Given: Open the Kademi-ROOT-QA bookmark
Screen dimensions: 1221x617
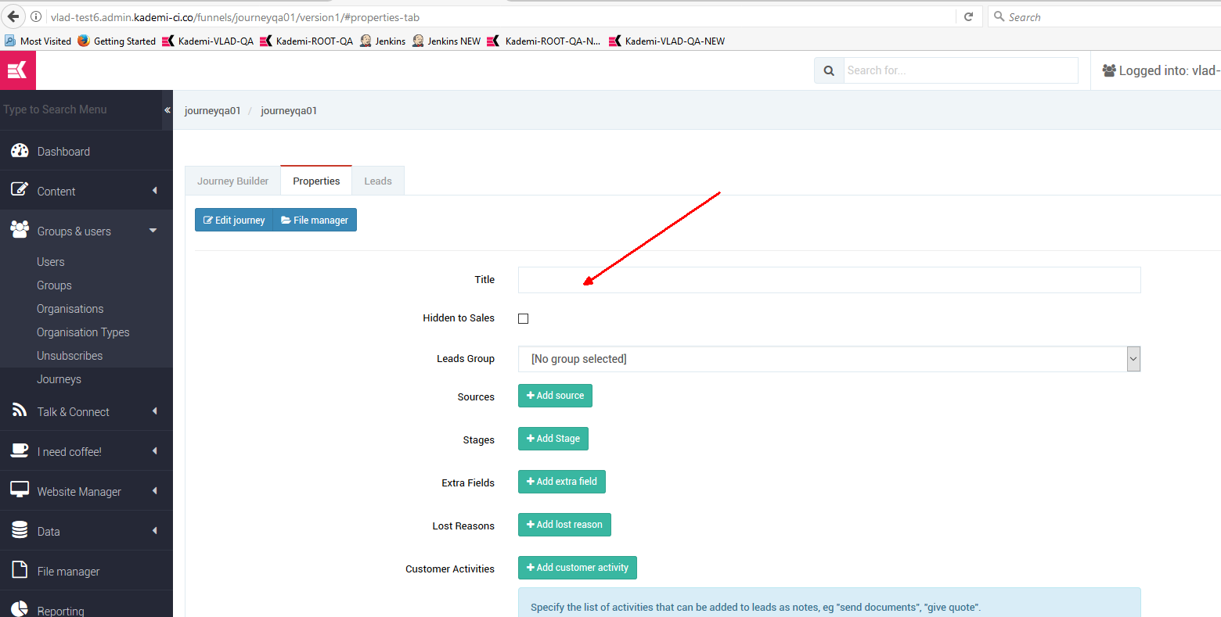Looking at the screenshot, I should tap(306, 41).
